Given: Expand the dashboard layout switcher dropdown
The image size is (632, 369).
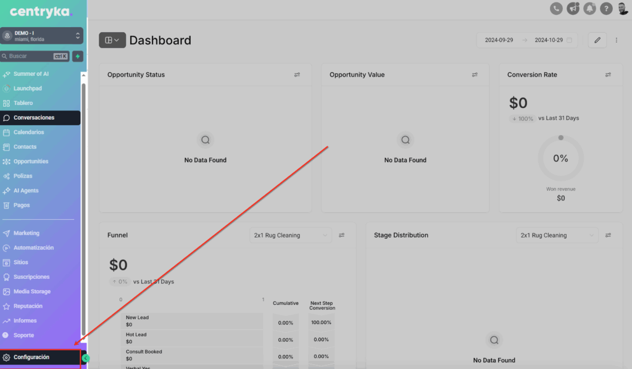Looking at the screenshot, I should pyautogui.click(x=112, y=40).
